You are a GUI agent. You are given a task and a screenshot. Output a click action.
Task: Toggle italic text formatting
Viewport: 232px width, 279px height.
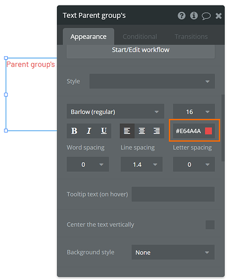[89, 131]
